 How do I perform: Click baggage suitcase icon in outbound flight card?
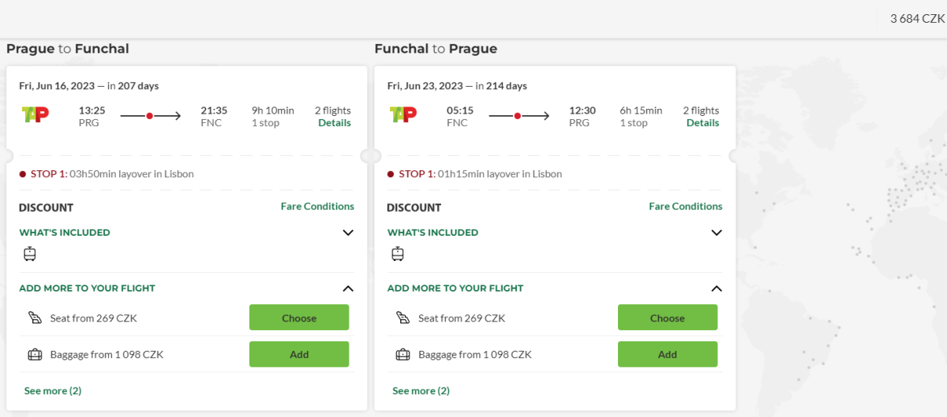(x=34, y=355)
